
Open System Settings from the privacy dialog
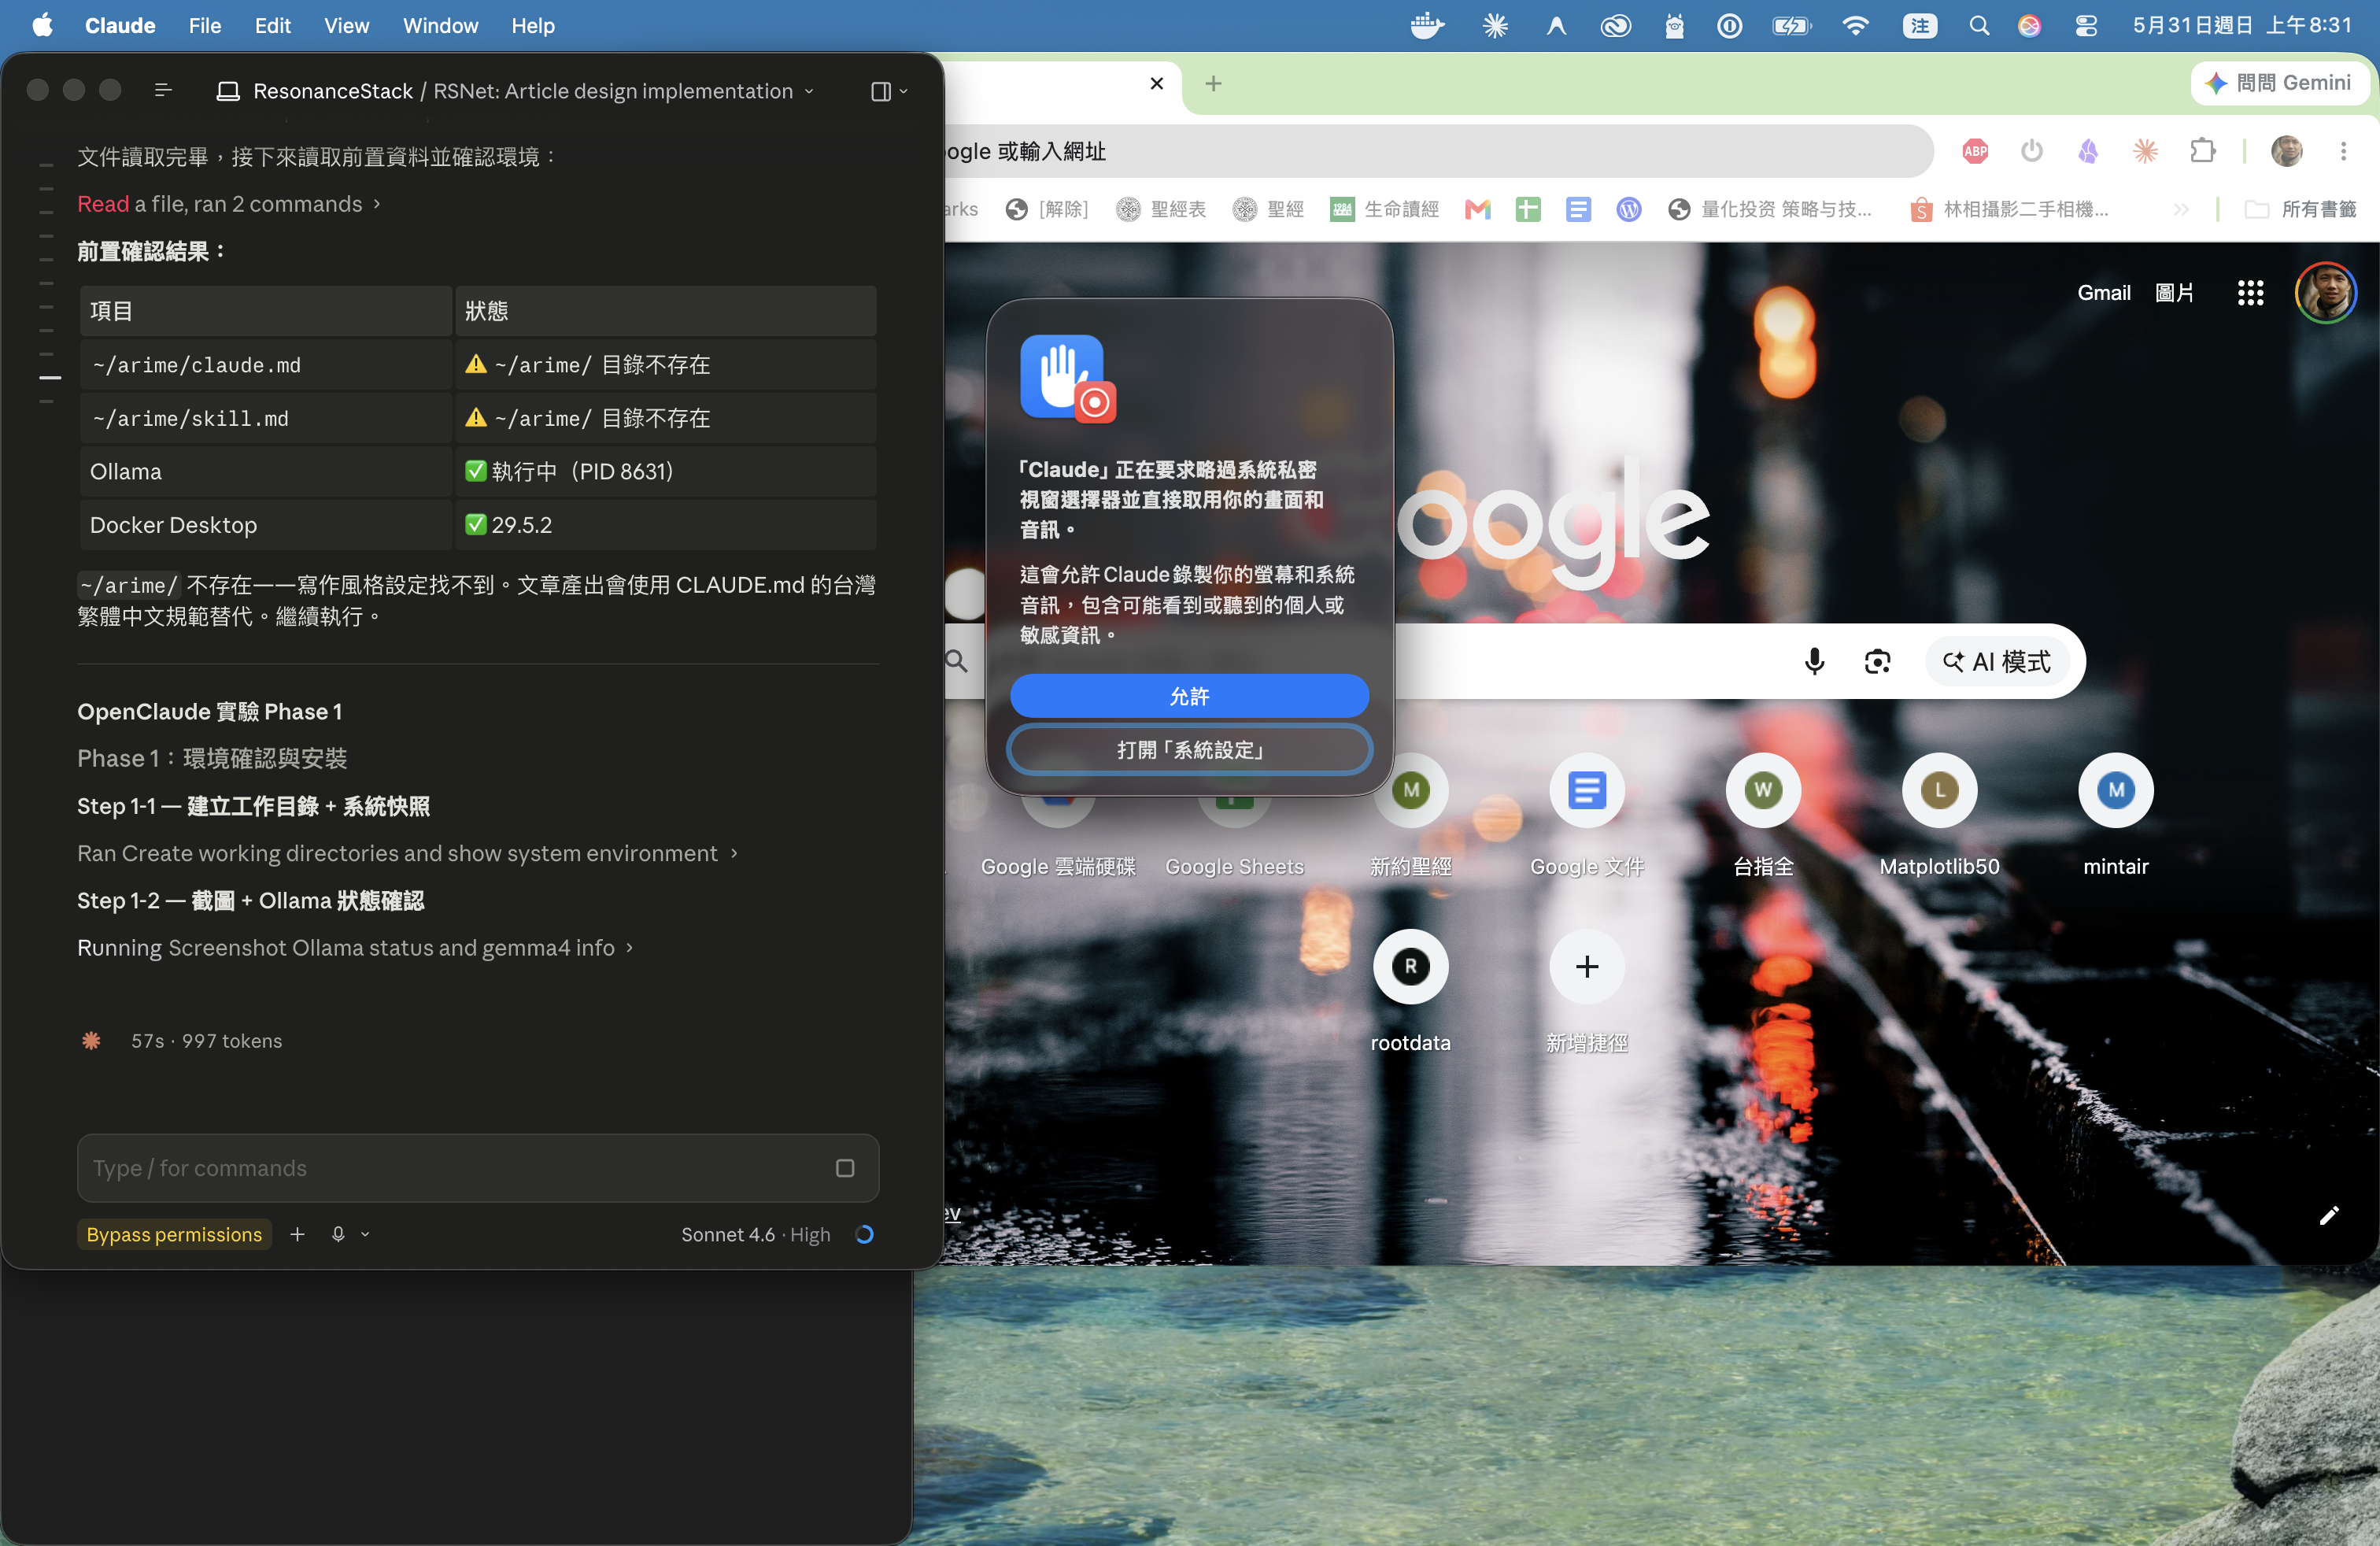(1189, 749)
